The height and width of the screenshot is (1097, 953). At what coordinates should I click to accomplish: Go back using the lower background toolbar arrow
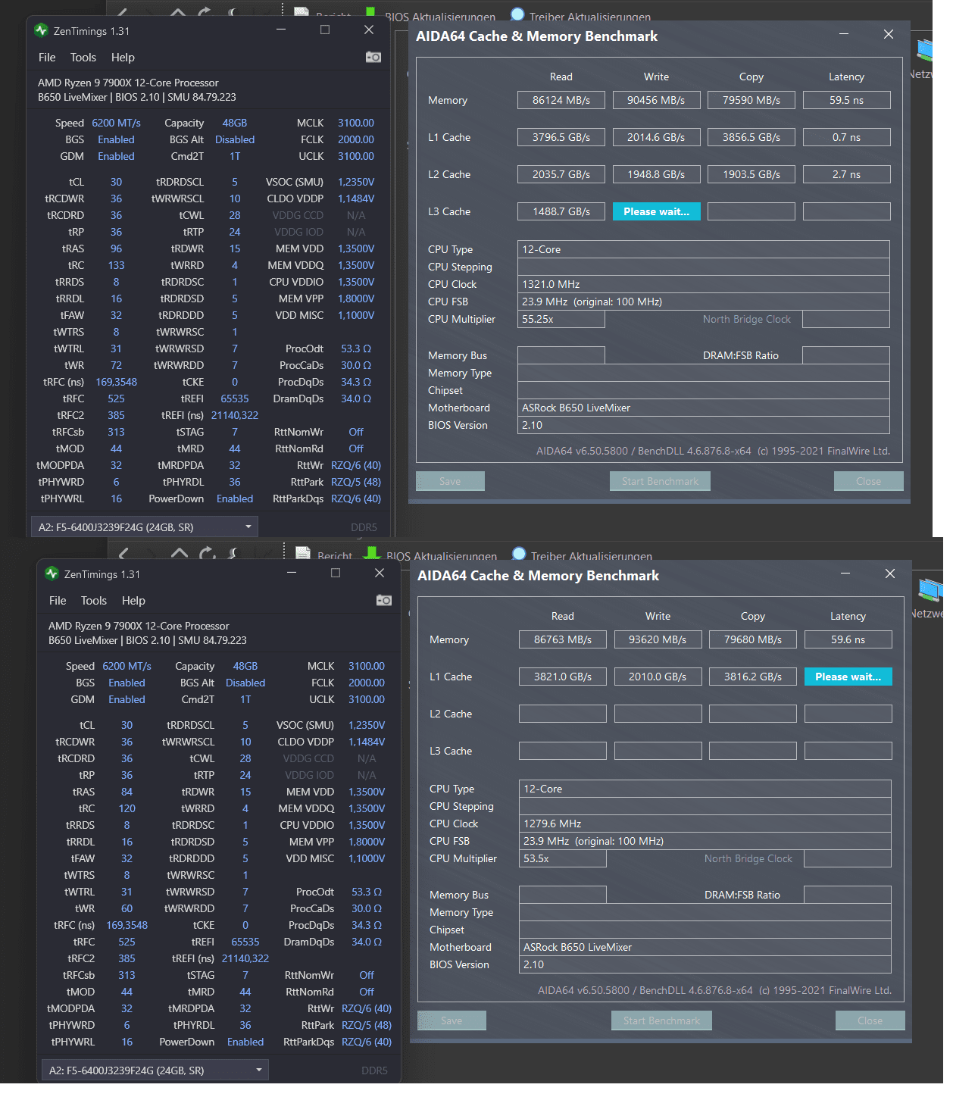point(123,554)
